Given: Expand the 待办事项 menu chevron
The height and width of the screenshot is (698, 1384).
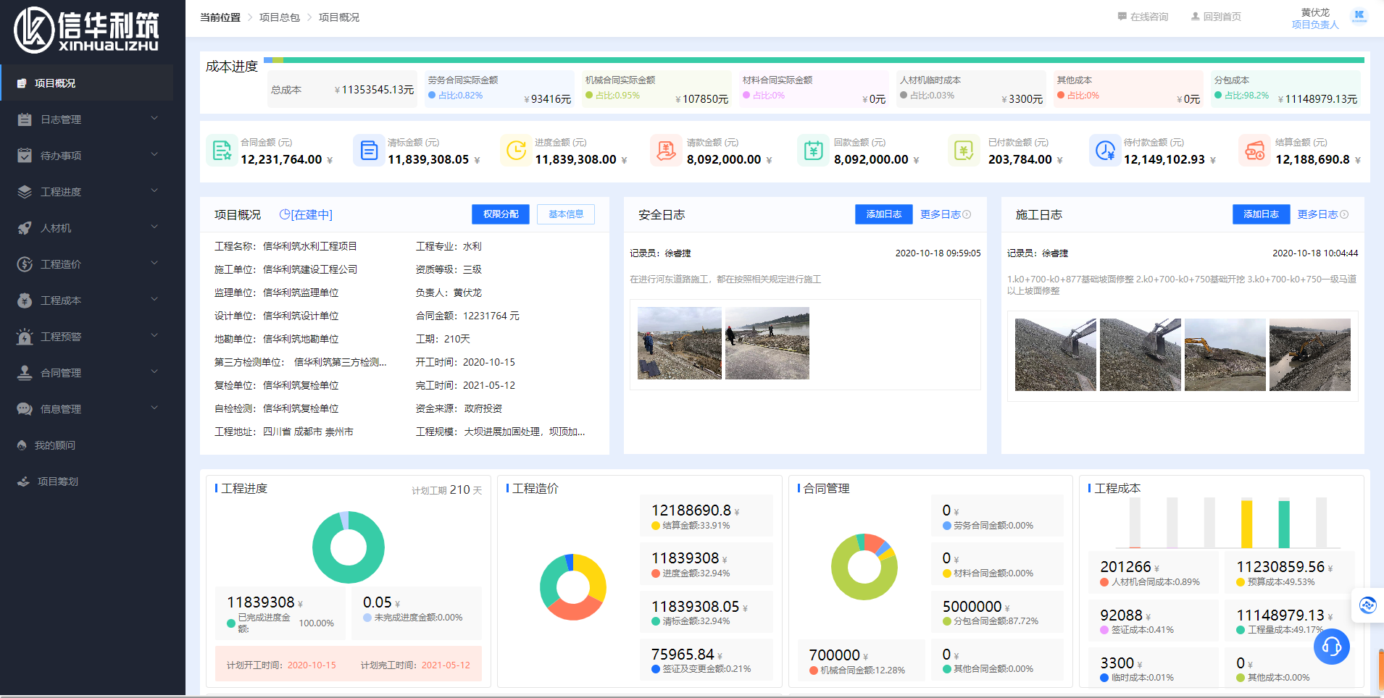Looking at the screenshot, I should pyautogui.click(x=154, y=154).
